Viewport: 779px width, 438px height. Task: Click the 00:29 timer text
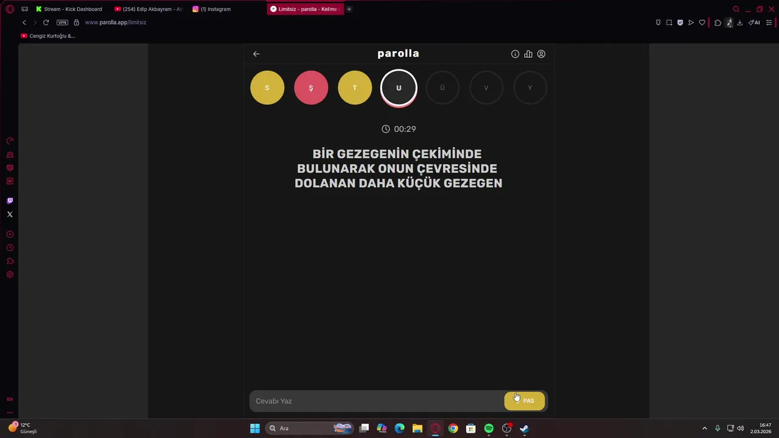coord(405,129)
